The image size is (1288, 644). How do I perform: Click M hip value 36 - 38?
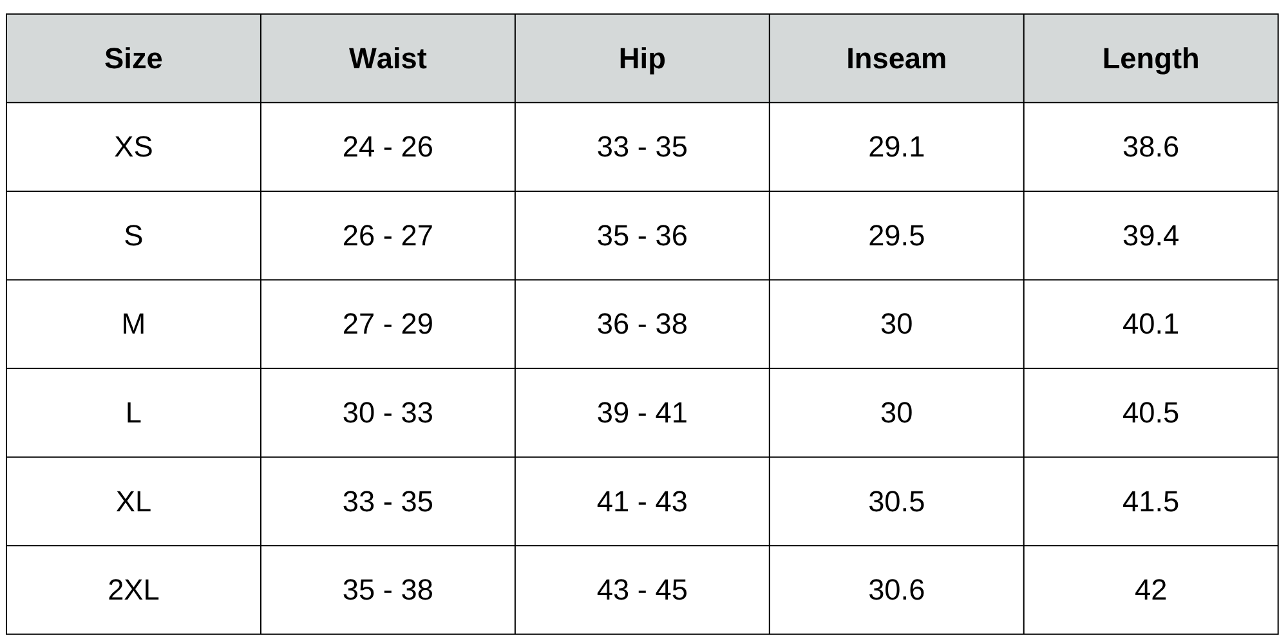(x=642, y=324)
